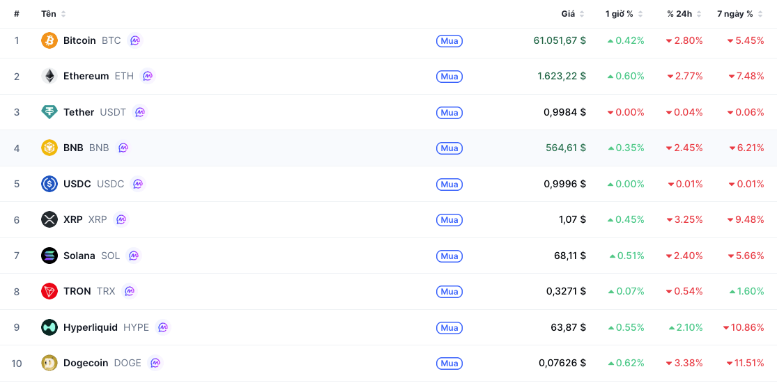Click the Hyperliquid logo icon
Image resolution: width=777 pixels, height=383 pixels.
tap(49, 327)
